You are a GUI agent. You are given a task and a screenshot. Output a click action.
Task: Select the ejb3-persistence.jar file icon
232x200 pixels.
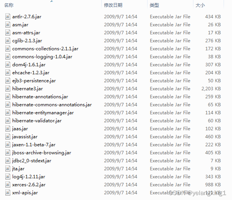pos(8,80)
